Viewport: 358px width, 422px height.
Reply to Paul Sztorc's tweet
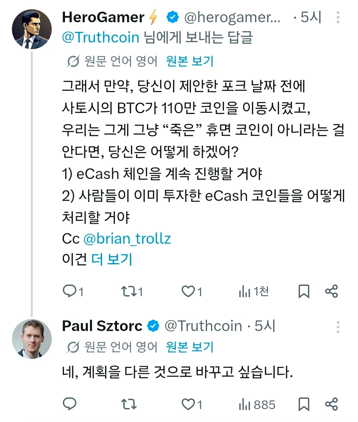(x=70, y=404)
